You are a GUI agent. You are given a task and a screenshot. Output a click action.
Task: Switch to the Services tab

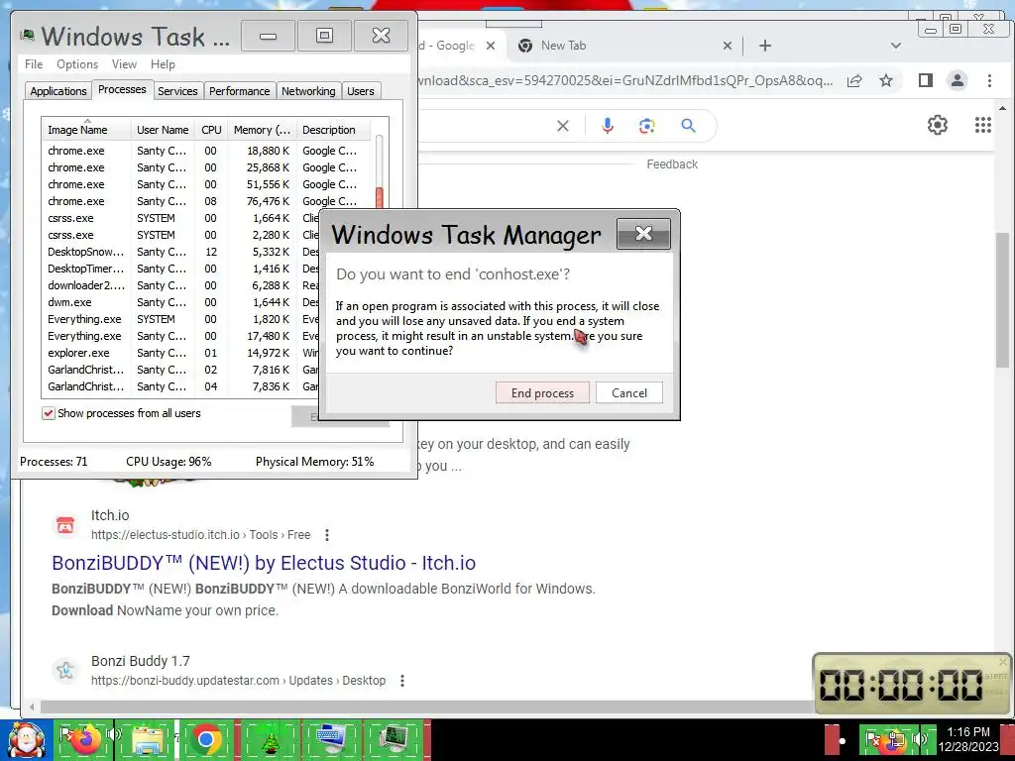177,91
